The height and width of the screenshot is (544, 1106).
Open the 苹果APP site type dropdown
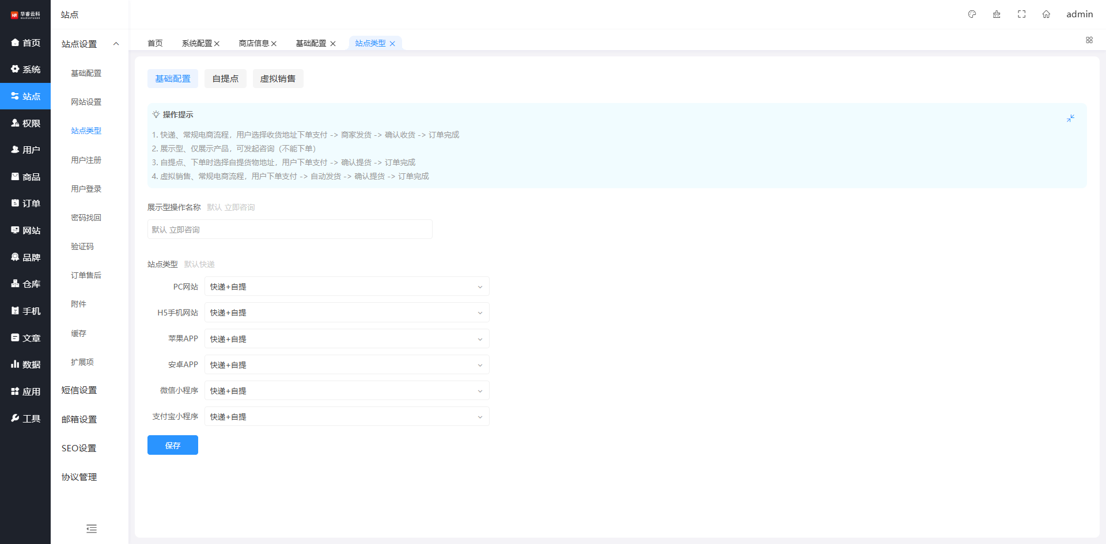pyautogui.click(x=347, y=339)
